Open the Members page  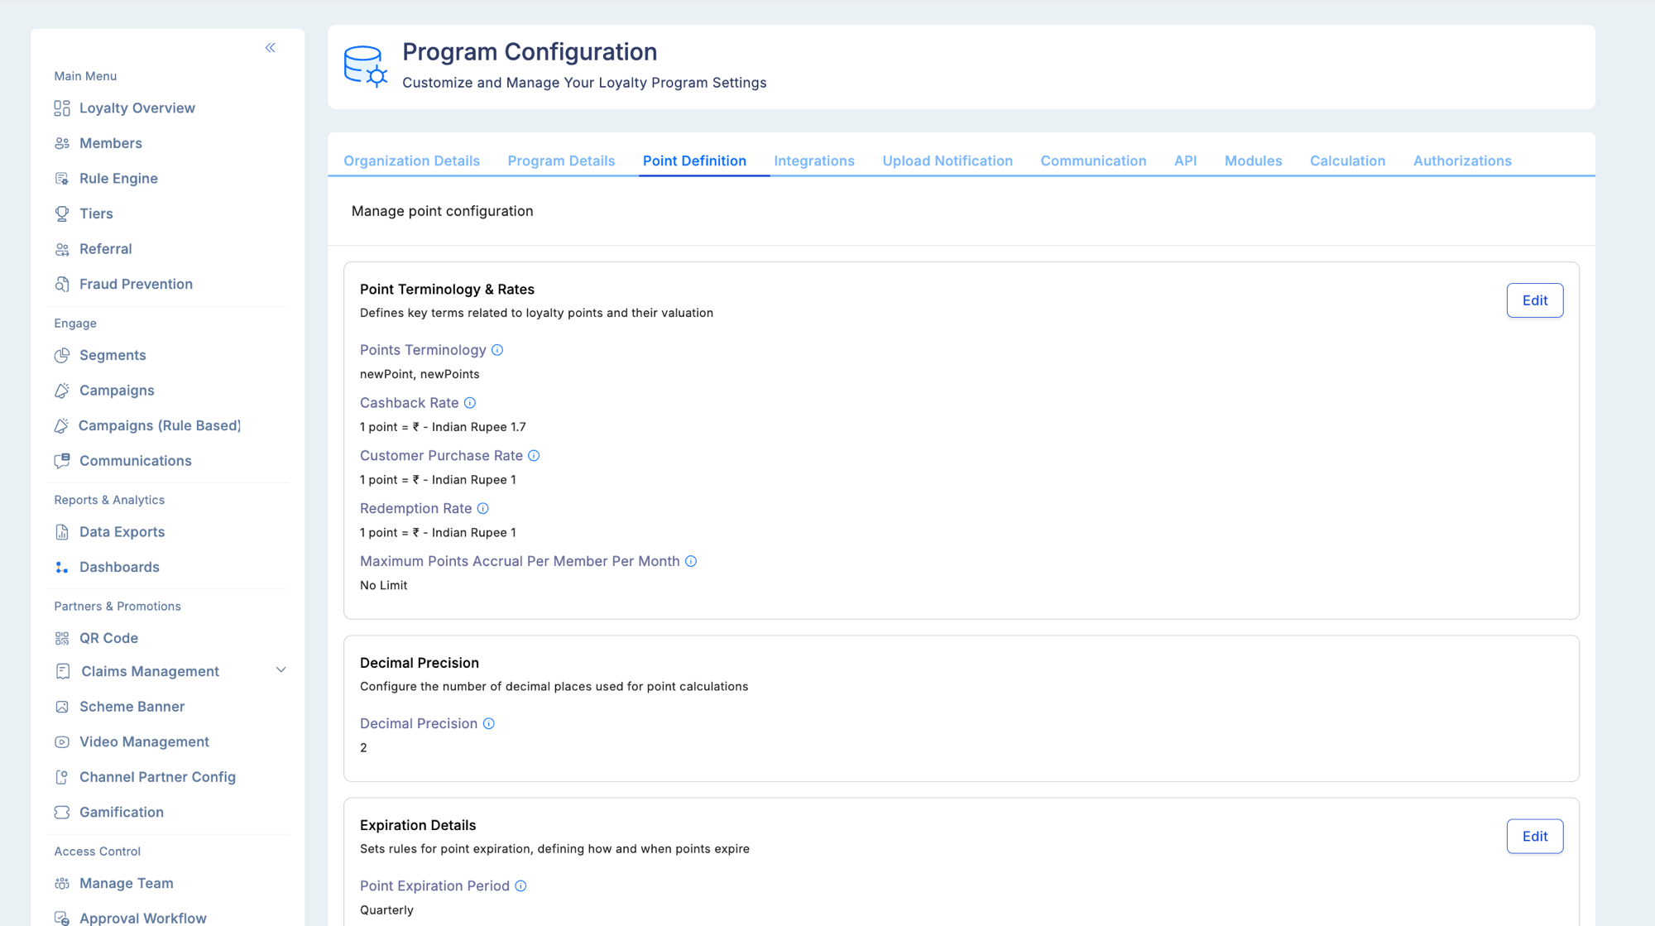[111, 143]
